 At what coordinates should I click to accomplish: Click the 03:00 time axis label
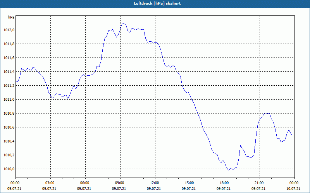(x=51, y=183)
